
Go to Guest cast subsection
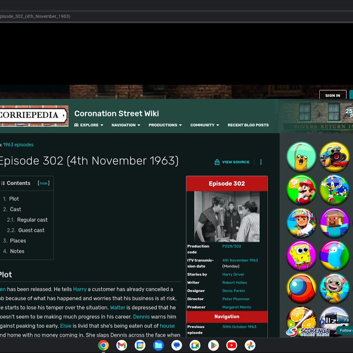pyautogui.click(x=31, y=230)
